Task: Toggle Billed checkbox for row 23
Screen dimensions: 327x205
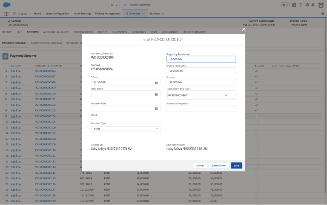Action: pyautogui.click(x=257, y=196)
